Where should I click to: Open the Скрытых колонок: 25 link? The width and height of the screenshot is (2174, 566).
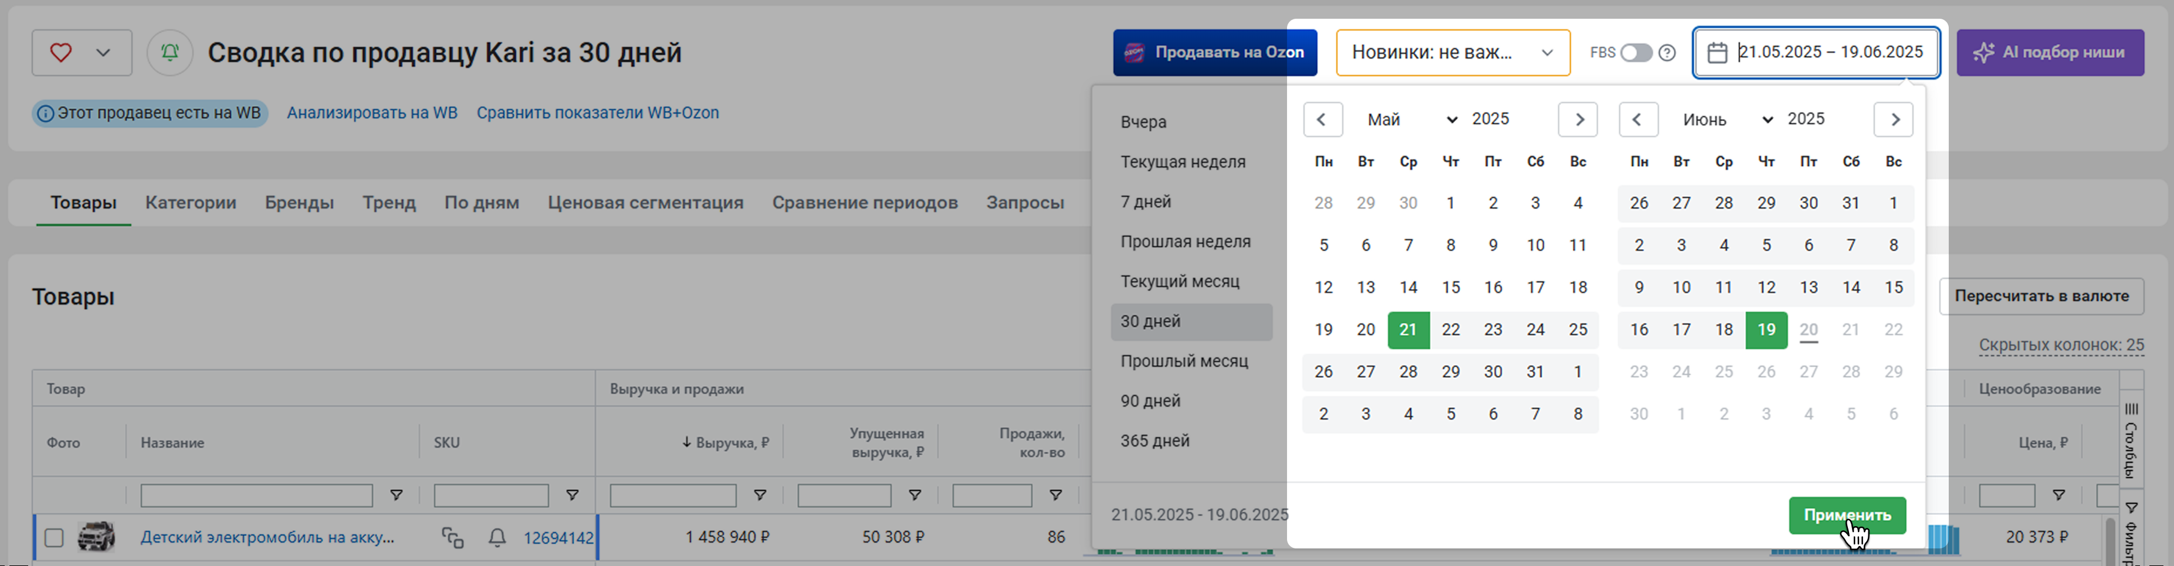pyautogui.click(x=2061, y=345)
